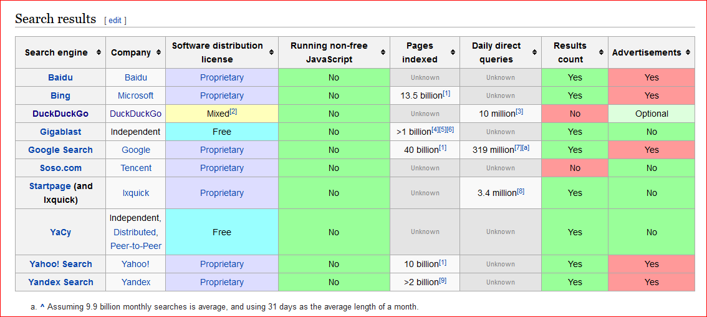The height and width of the screenshot is (317, 707).
Task: Open the Startpage link
Action: coord(50,186)
